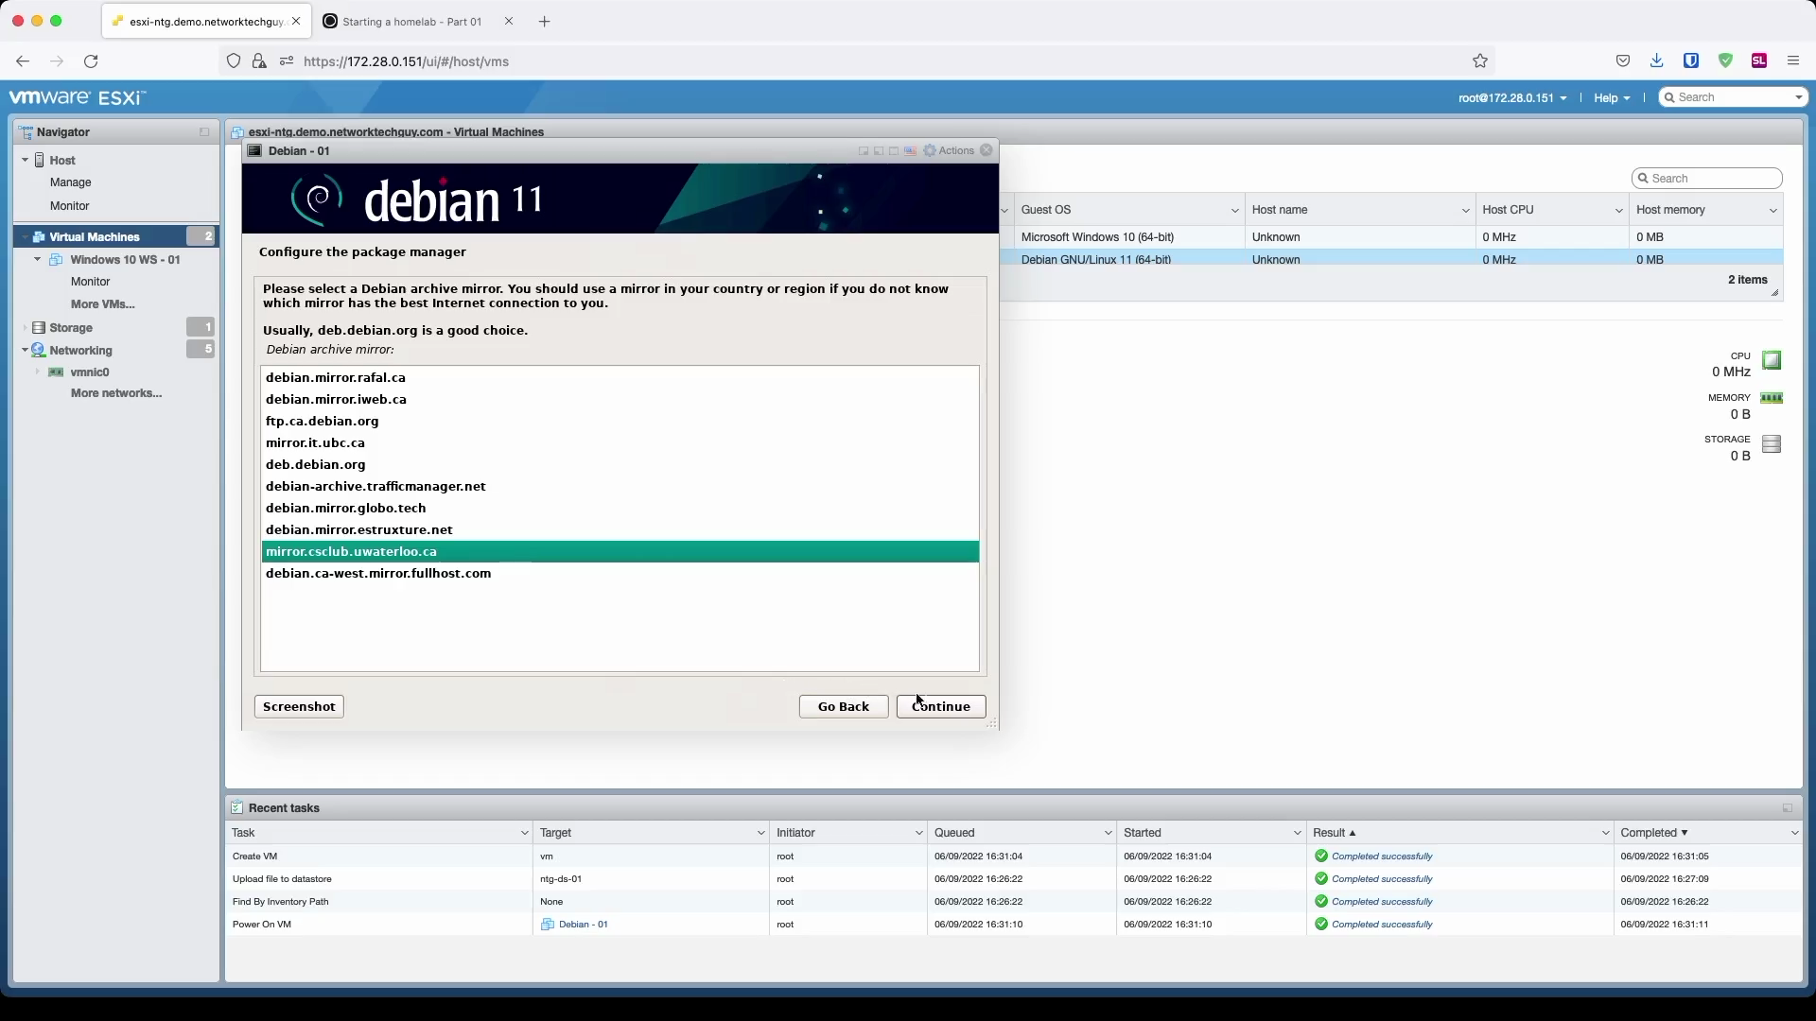
Task: Go back in browser history
Action: pyautogui.click(x=23, y=61)
